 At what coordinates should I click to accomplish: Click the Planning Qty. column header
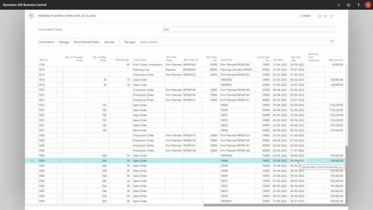[x=122, y=60]
